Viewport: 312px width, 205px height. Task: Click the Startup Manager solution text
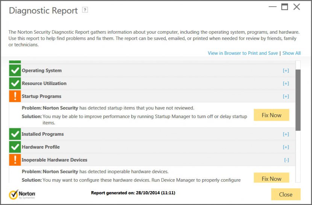(134, 120)
